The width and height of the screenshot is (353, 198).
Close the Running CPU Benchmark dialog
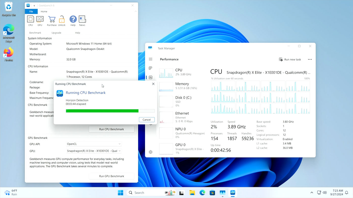click(x=153, y=84)
